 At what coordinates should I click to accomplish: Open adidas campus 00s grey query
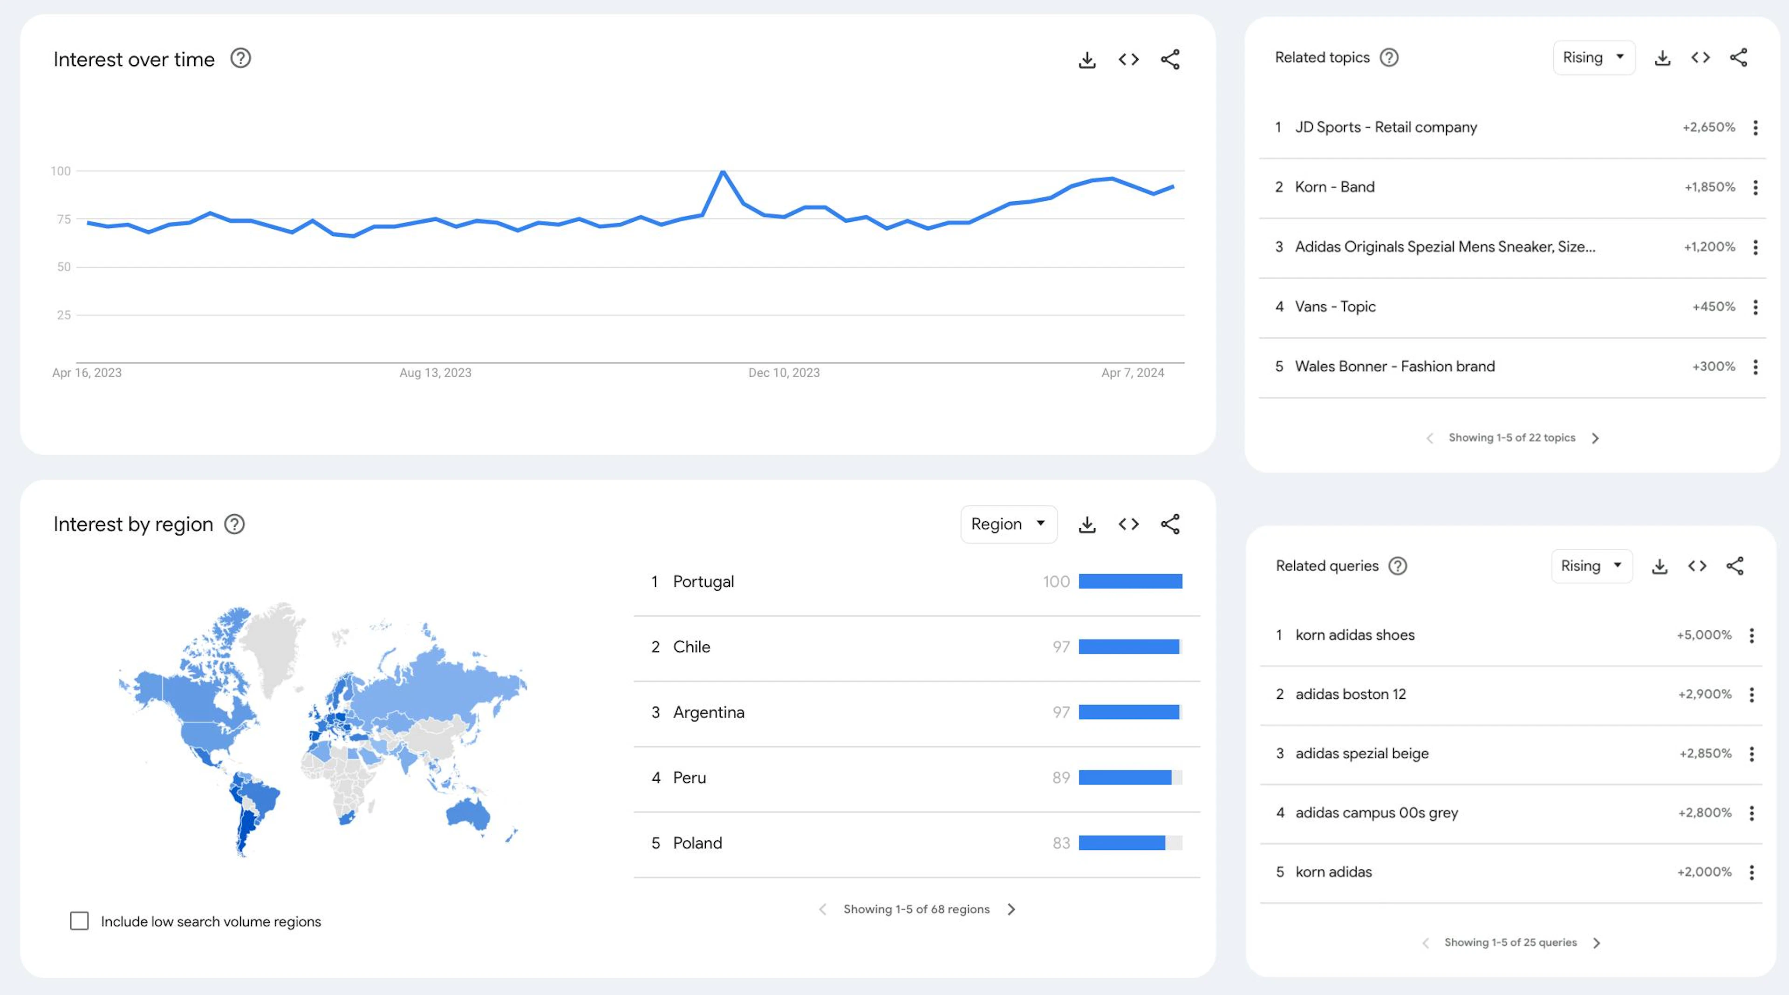[1377, 812]
